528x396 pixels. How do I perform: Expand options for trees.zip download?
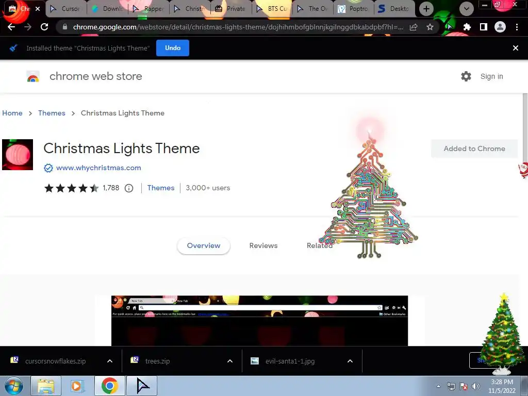230,361
